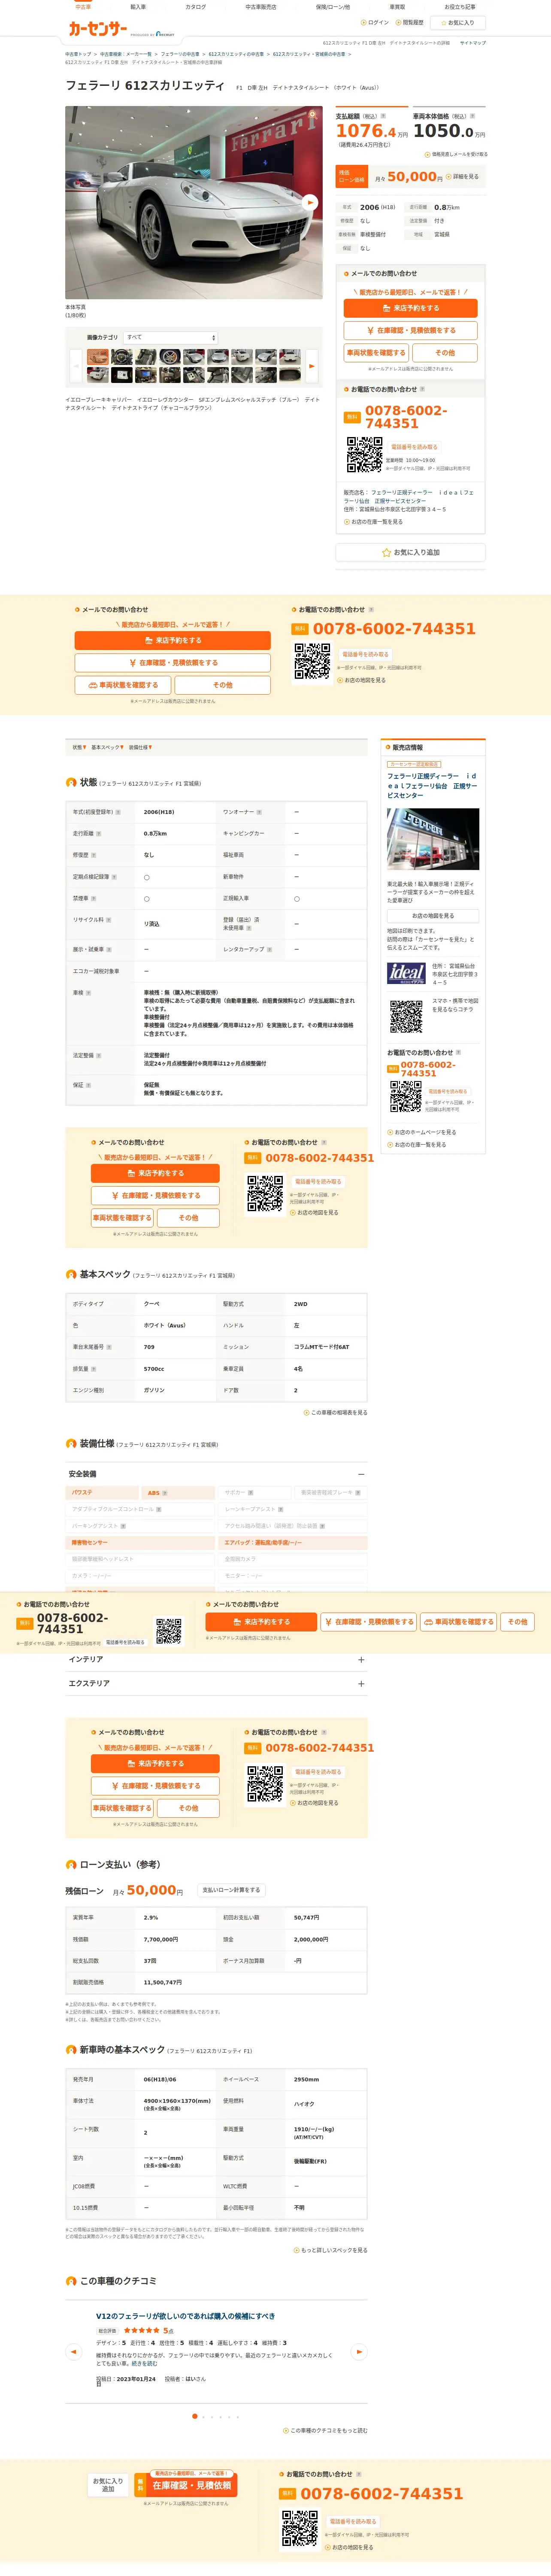Click help icon next to 車両本体価格
551x2576 pixels.
(473, 116)
